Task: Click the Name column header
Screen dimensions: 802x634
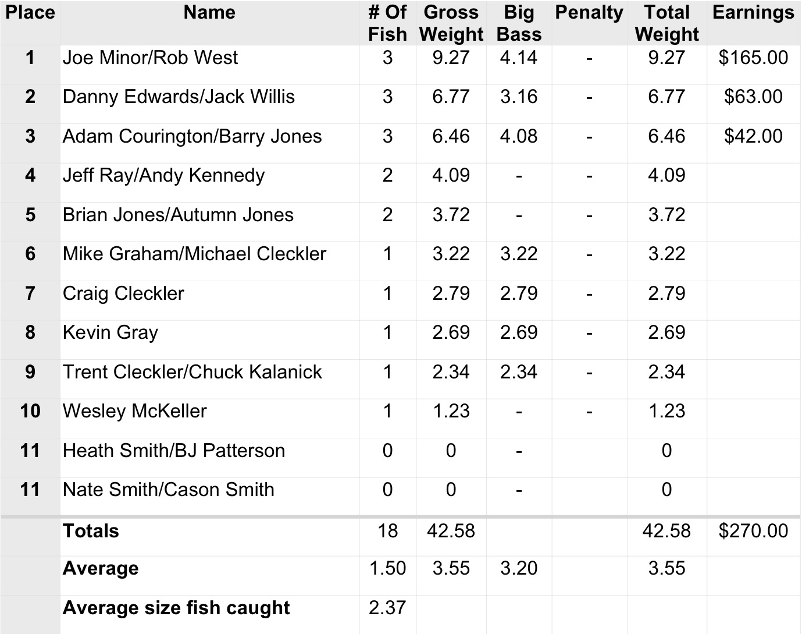Action: coord(209,13)
